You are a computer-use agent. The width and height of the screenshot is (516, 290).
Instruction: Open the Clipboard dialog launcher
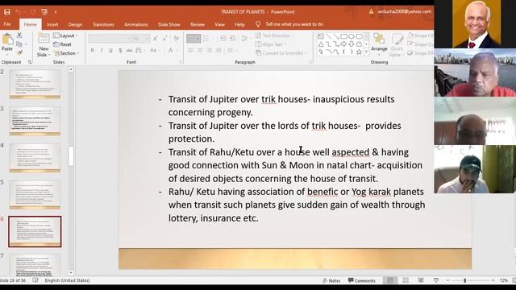(30, 62)
